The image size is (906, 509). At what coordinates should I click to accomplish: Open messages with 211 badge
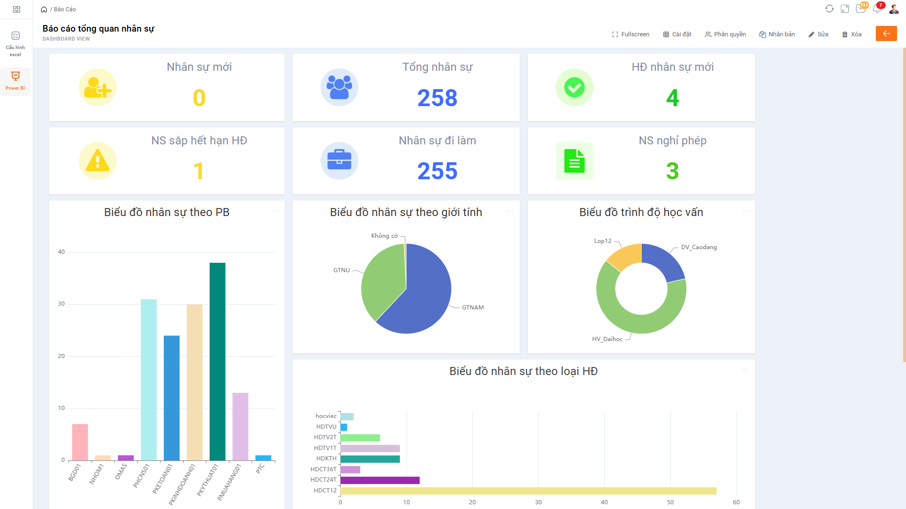pyautogui.click(x=860, y=9)
